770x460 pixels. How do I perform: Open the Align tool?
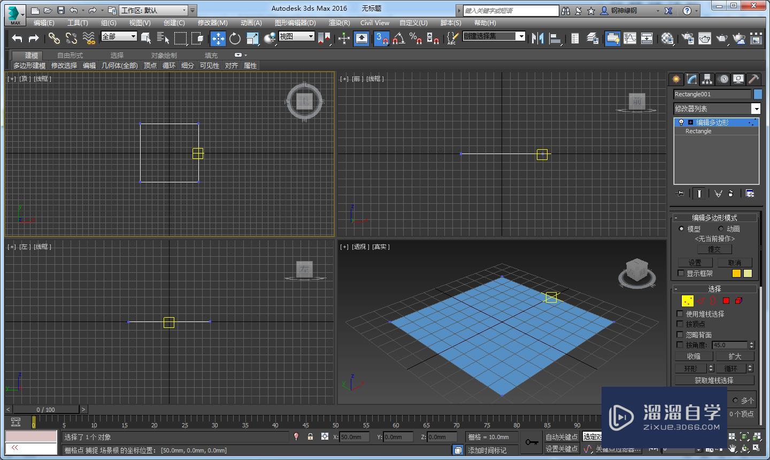555,38
